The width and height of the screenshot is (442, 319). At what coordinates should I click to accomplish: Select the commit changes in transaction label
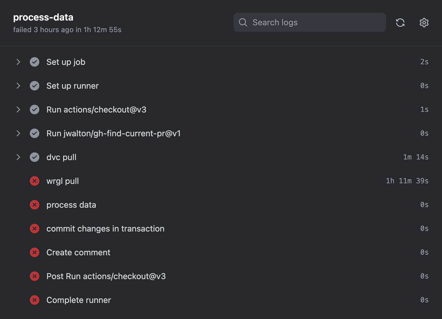pyautogui.click(x=105, y=229)
